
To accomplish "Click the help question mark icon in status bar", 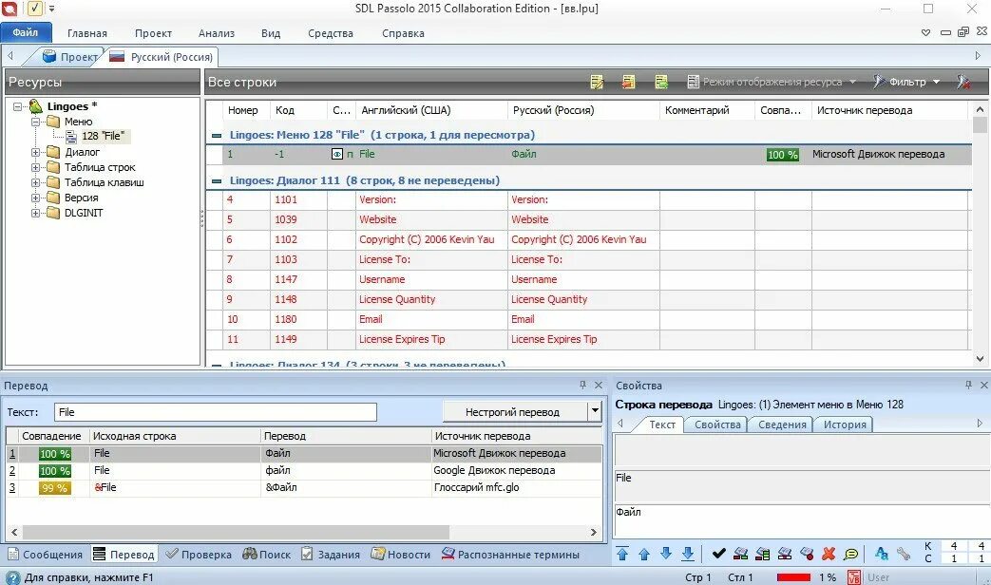I will point(12,577).
